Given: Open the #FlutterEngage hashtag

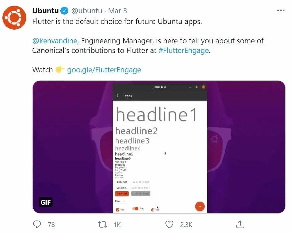Looking at the screenshot, I should click(183, 51).
